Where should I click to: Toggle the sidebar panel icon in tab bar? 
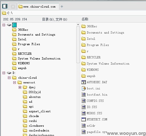point(5,6)
